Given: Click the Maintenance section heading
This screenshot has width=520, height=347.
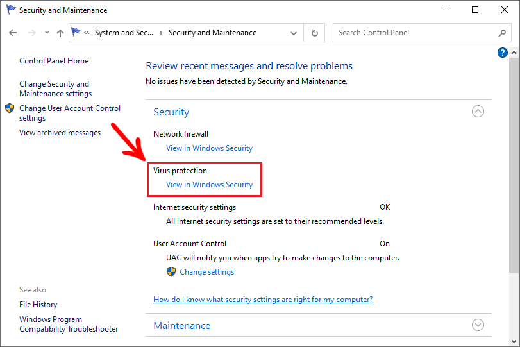Looking at the screenshot, I should click(x=181, y=325).
